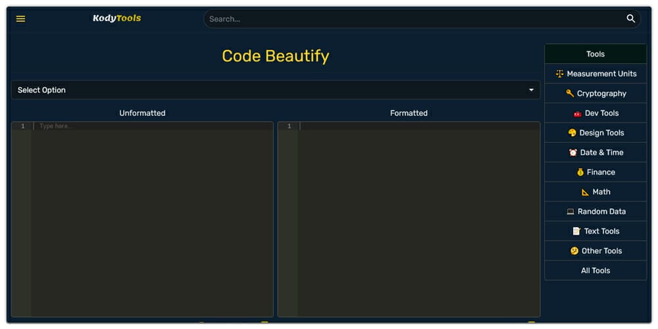This screenshot has width=658, height=329.
Task: Select line 1 in Unformatted gutter
Action: 22,126
